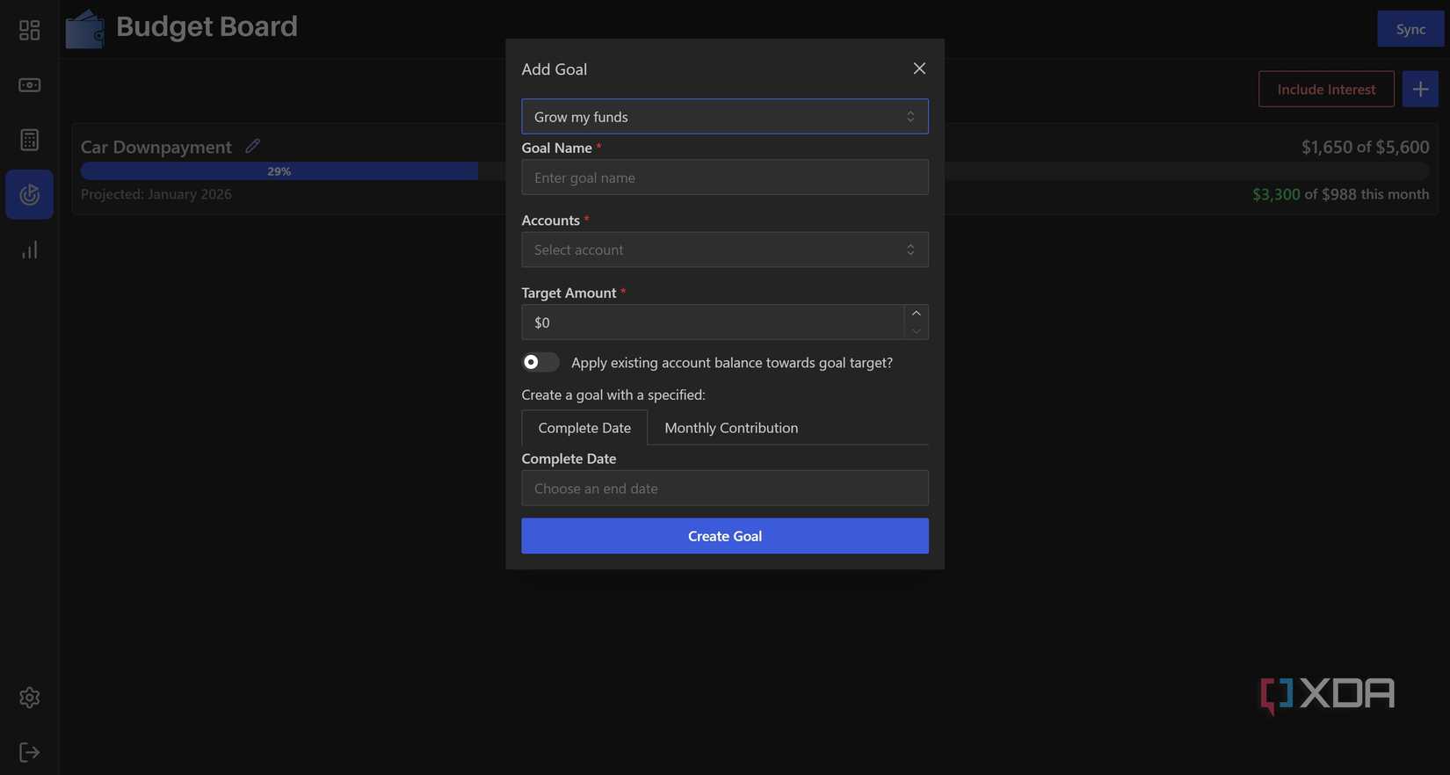Click the Car Downpayment progress bar
This screenshot has height=775, width=1450.
(755, 171)
